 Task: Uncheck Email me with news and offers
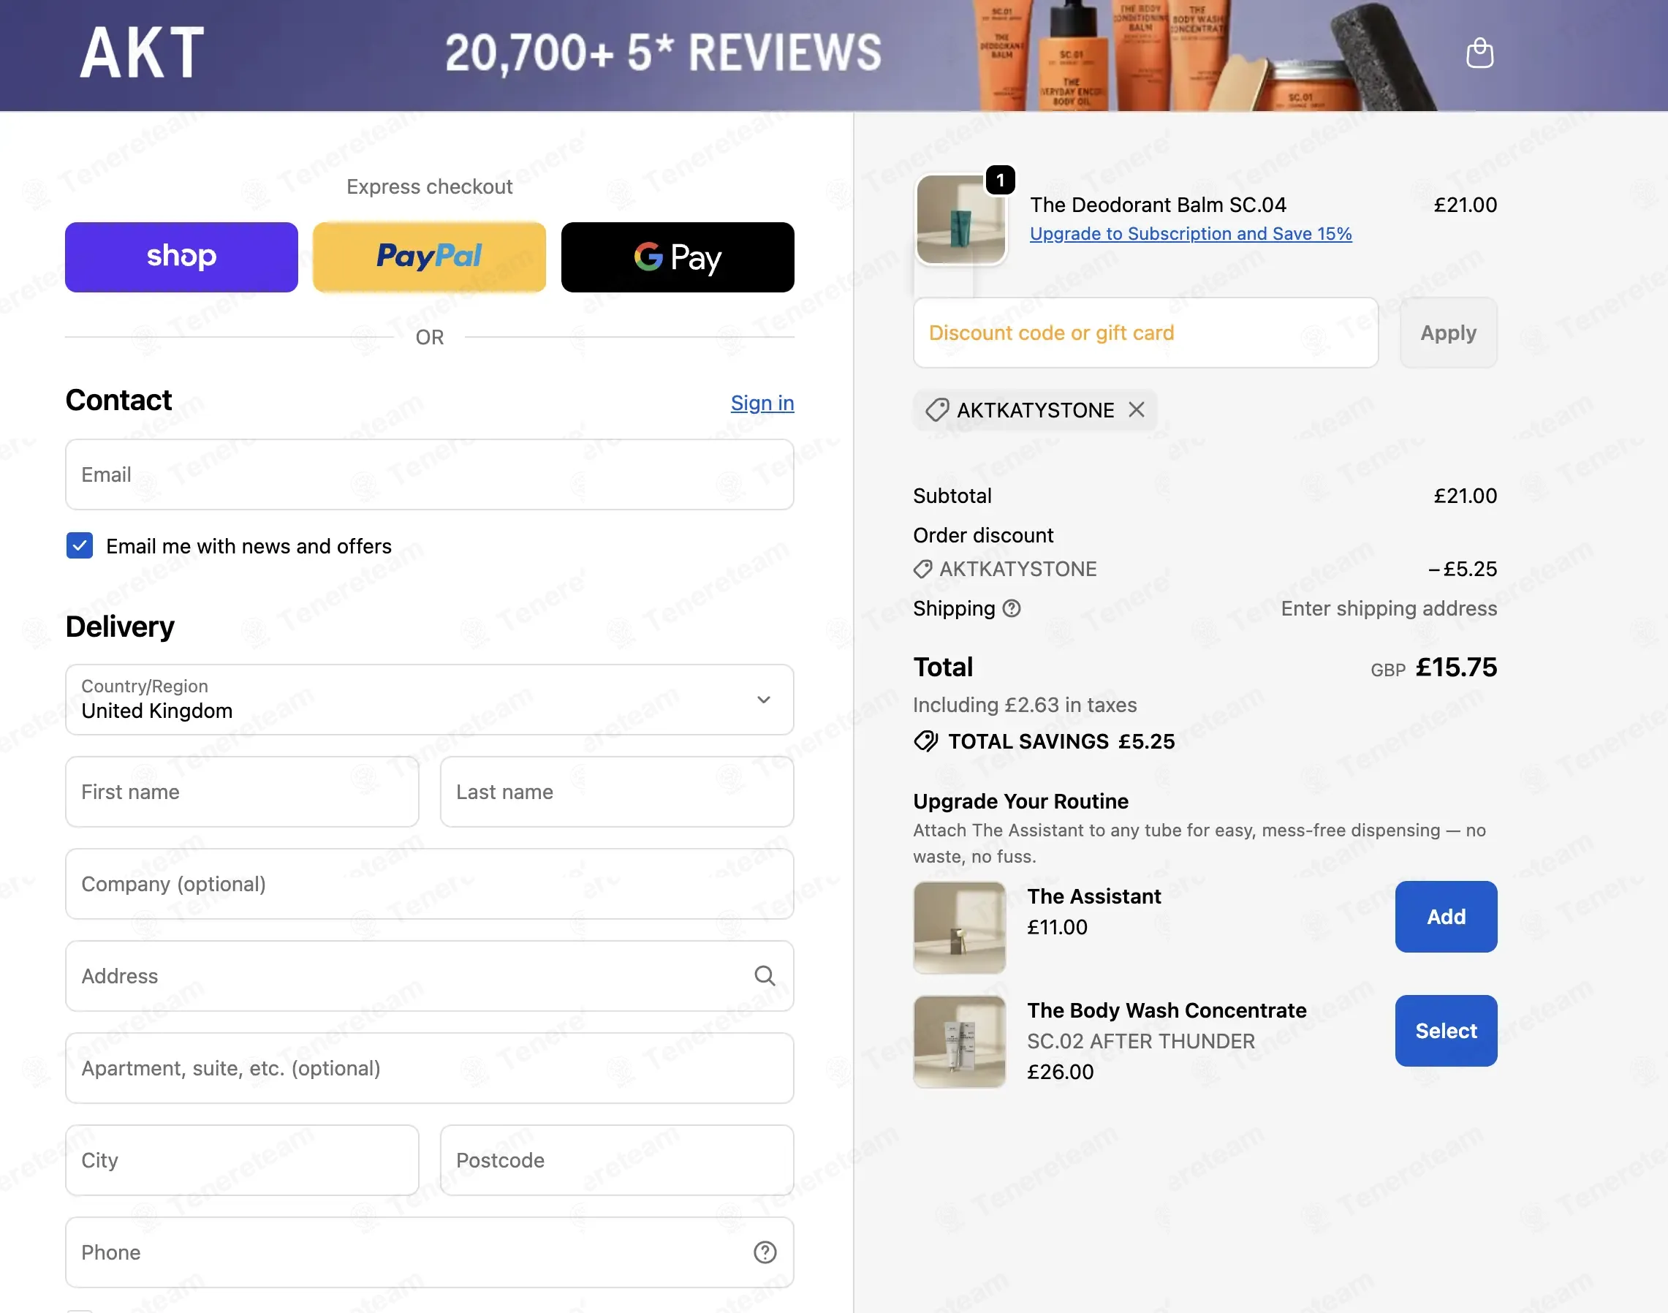[80, 546]
